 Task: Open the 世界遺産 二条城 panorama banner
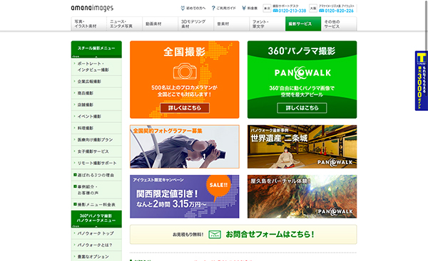coord(302,147)
